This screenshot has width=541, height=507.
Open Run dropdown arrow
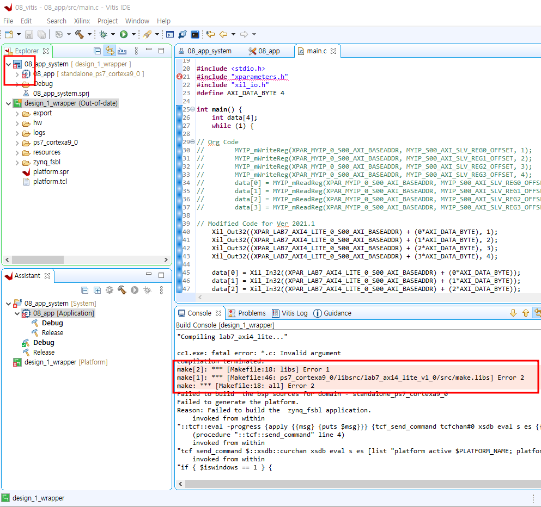click(133, 34)
